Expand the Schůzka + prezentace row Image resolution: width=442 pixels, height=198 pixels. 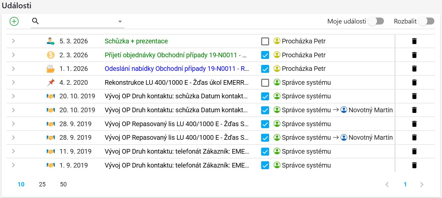[x=13, y=41]
